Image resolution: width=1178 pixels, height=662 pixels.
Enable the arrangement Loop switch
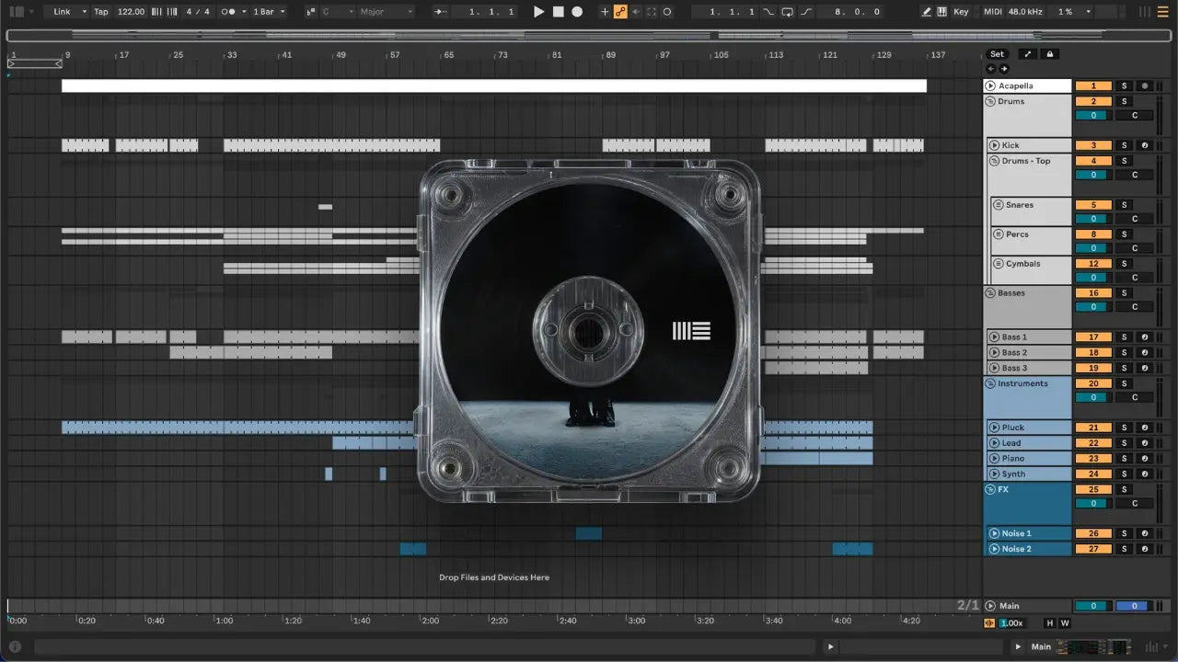coord(788,12)
